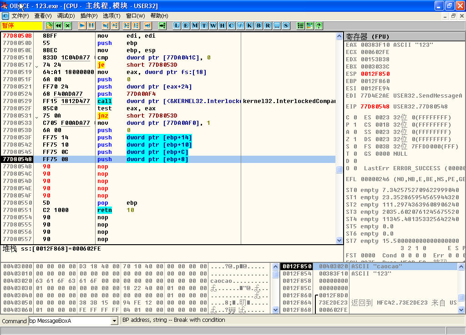Click the green Help question mark icon
Screen dimensions: 466x335
[x=319, y=25]
